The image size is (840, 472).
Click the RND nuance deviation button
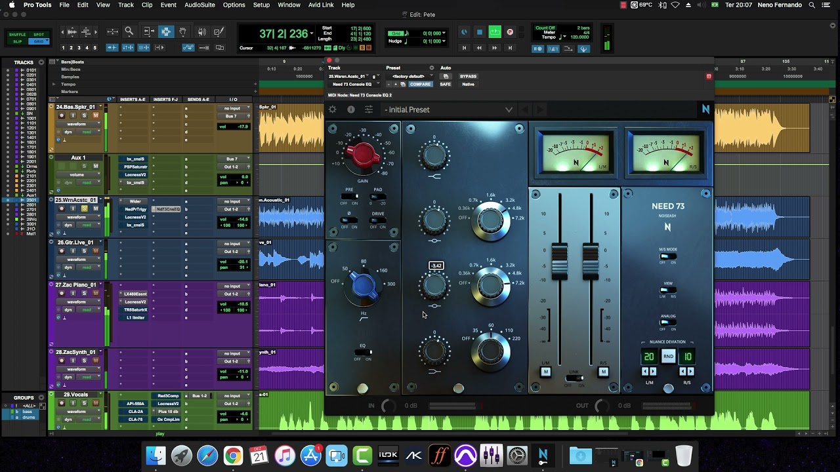[x=668, y=357]
